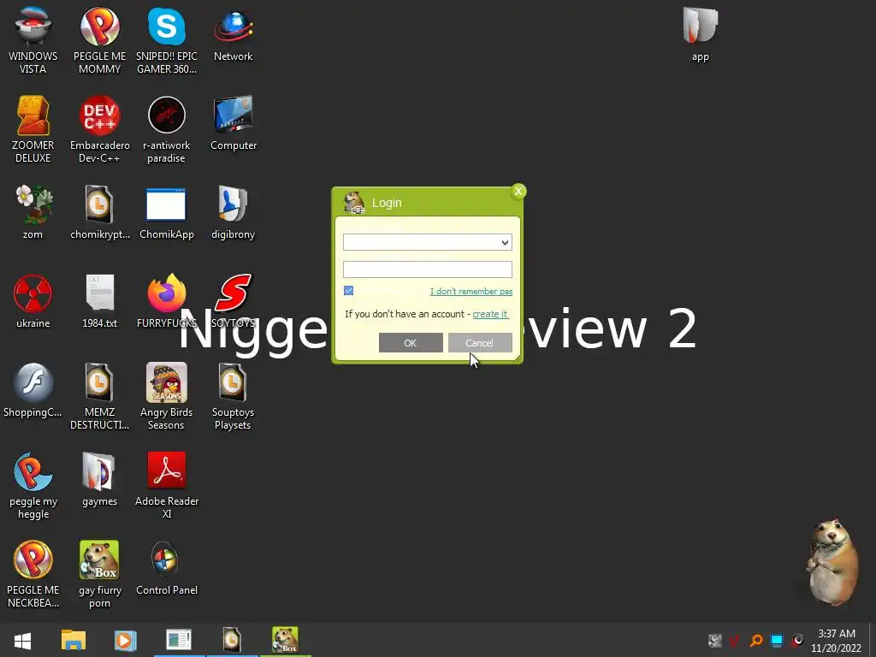Viewport: 876px width, 657px height.
Task: Switch to ChomikBox on the taskbar
Action: click(285, 640)
